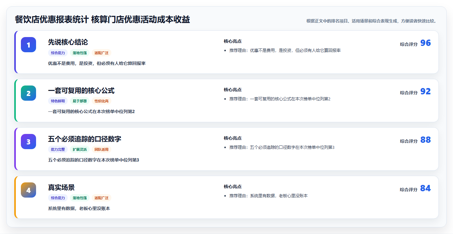Click the 落地性强 tag under 真实场景
This screenshot has width=453, height=234.
click(80, 198)
